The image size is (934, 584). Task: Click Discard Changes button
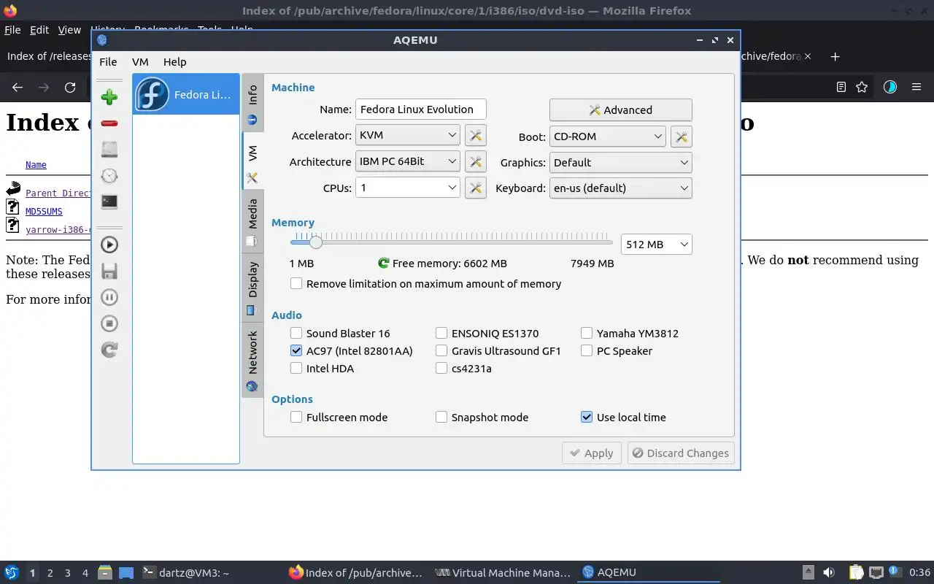point(681,453)
